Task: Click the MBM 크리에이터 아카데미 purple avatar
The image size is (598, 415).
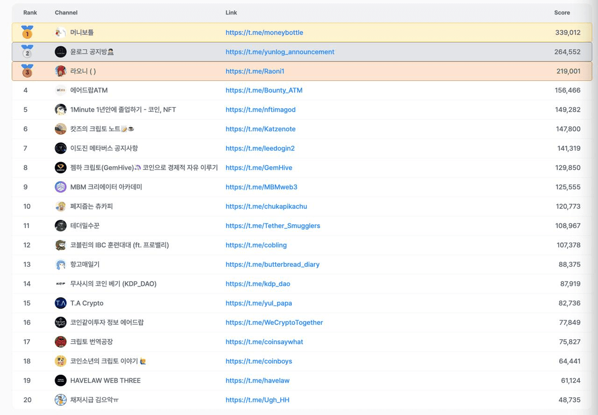Action: (61, 187)
